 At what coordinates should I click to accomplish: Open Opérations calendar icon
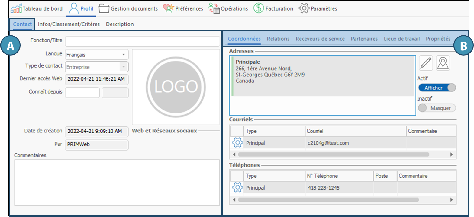click(x=214, y=8)
